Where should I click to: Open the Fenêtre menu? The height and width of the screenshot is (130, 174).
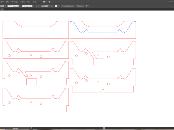(x=22, y=2)
